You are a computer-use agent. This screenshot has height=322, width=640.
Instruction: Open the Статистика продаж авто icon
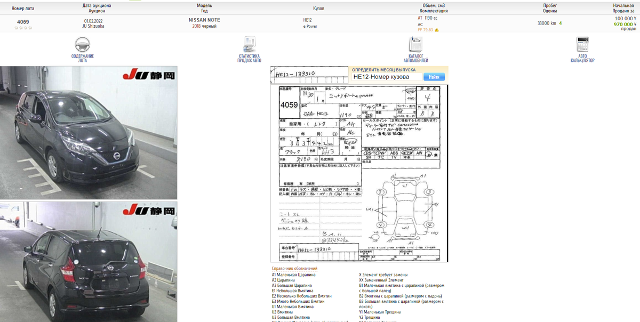coord(249,45)
